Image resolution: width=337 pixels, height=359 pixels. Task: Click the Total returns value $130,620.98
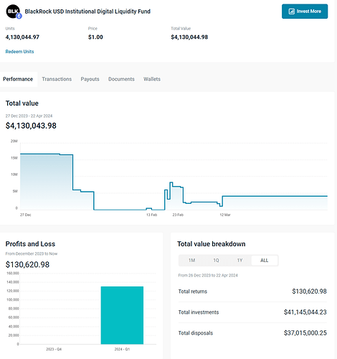[309, 292]
